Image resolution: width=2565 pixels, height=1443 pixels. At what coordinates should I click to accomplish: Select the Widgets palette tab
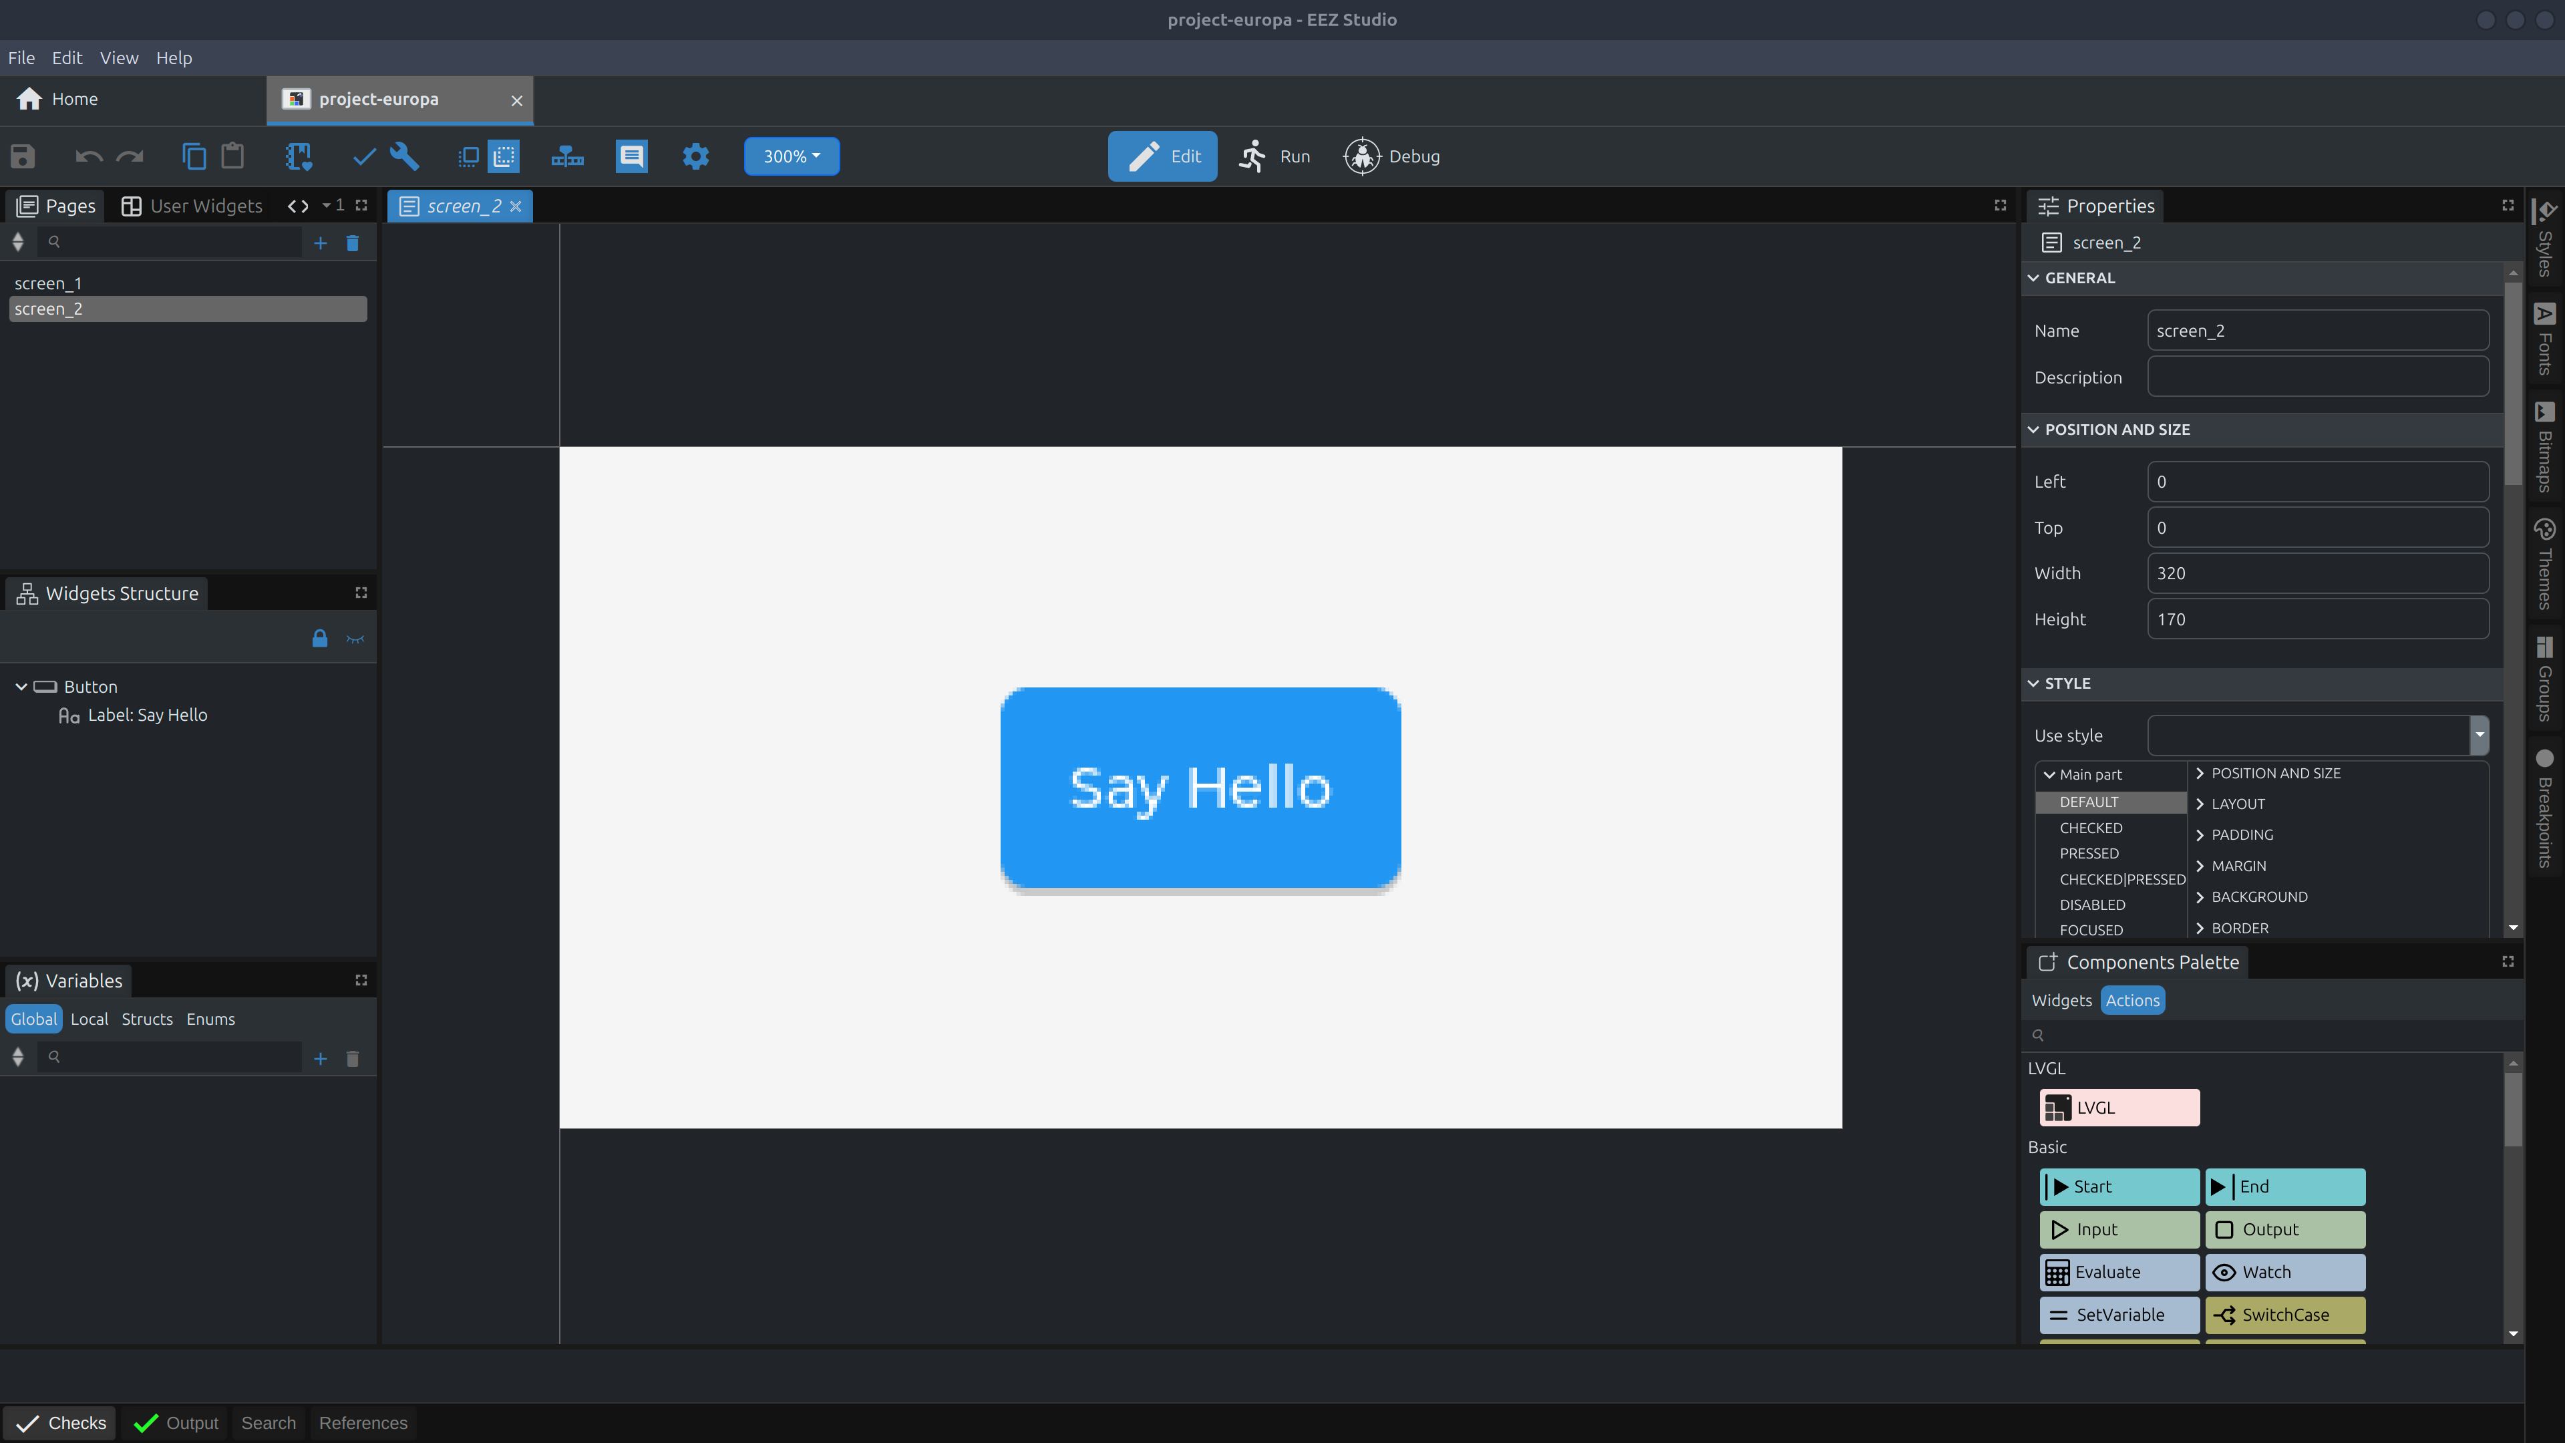point(2061,1001)
